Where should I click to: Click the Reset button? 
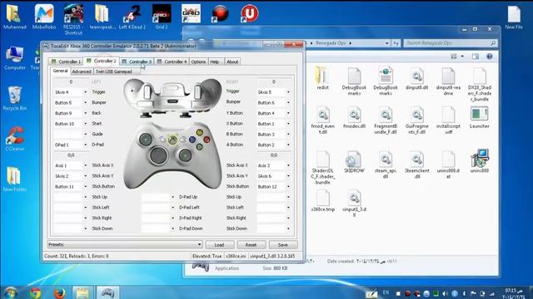[251, 245]
